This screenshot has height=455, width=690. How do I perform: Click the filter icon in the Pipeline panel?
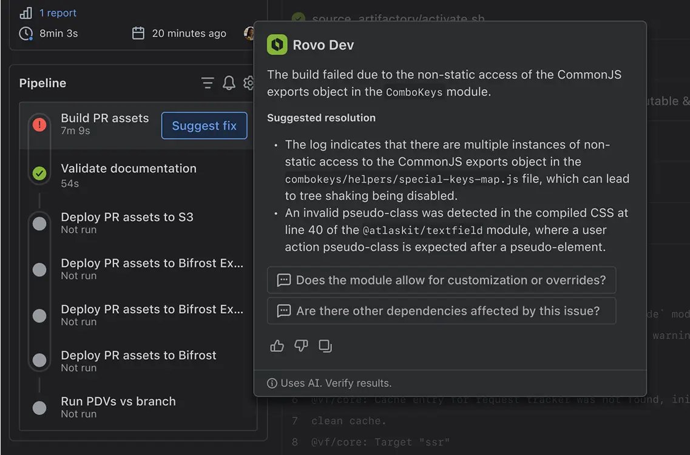(208, 83)
